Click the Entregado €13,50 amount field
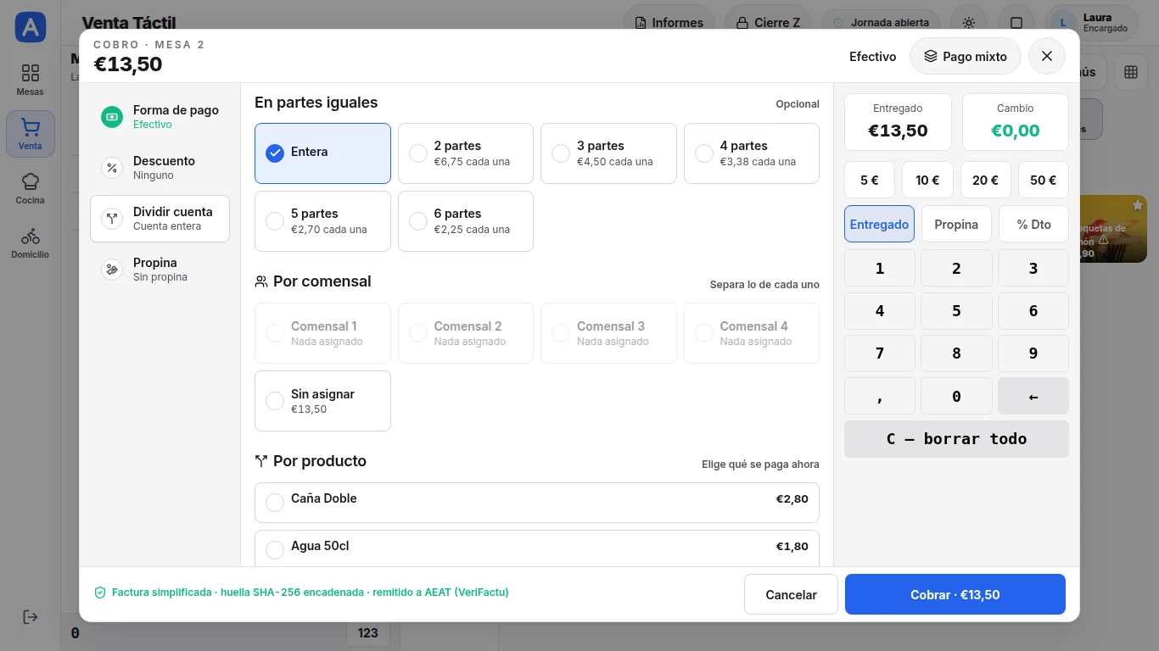 [898, 122]
